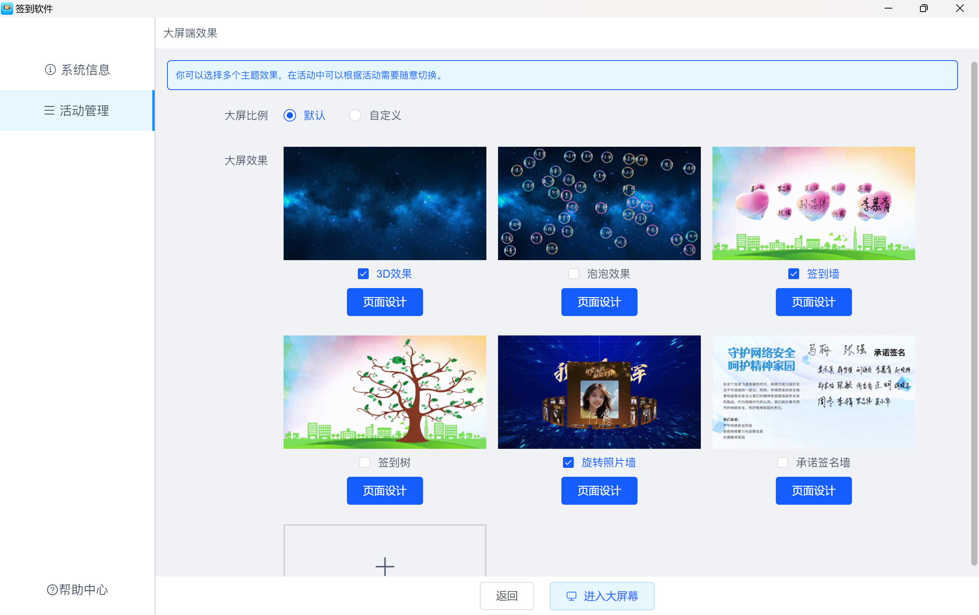Image resolution: width=979 pixels, height=615 pixels.
Task: Select the 自定义 screen ratio radio
Action: [x=355, y=116]
